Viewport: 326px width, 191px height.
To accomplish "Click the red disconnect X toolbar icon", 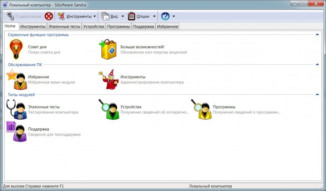I will coord(49,16).
